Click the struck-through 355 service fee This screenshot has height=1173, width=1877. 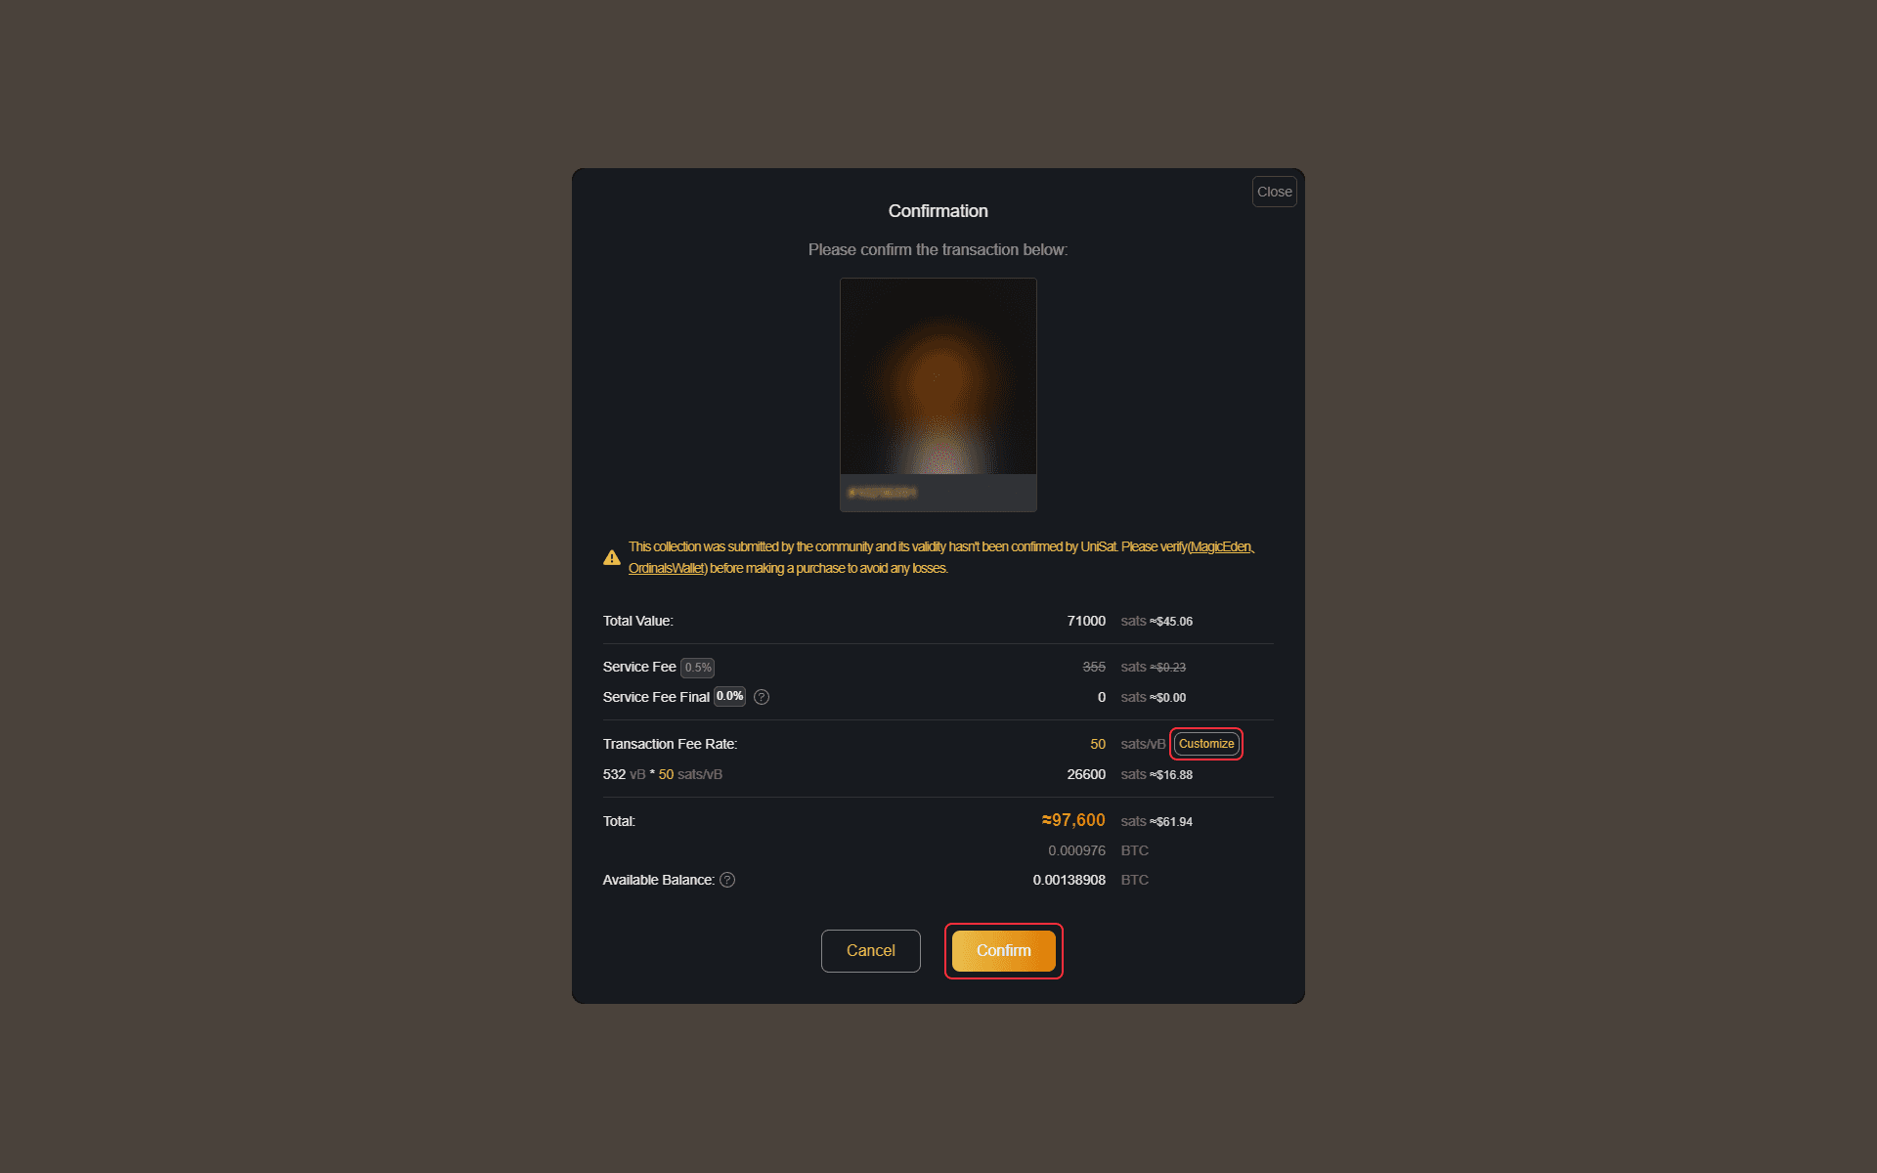[x=1094, y=668]
